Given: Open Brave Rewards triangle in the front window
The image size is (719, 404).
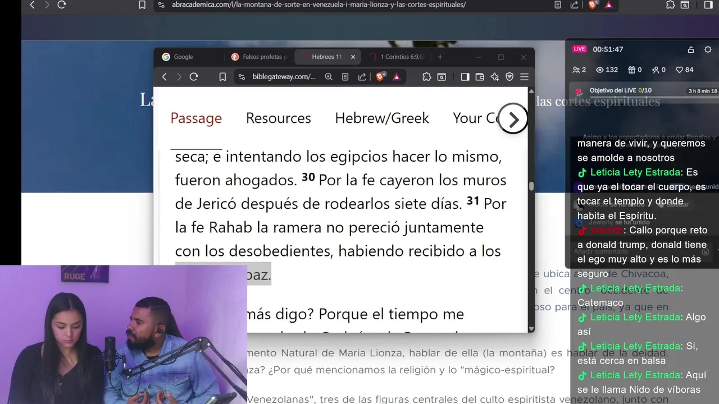Looking at the screenshot, I should [397, 77].
